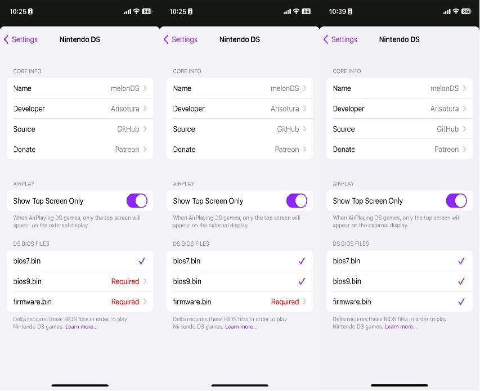Tap the battery indicator on the 10:39 screen
The image size is (480, 391).
point(466,11)
